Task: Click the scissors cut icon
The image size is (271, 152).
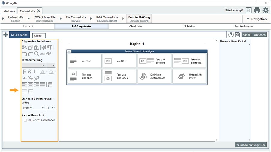Action: point(24,47)
